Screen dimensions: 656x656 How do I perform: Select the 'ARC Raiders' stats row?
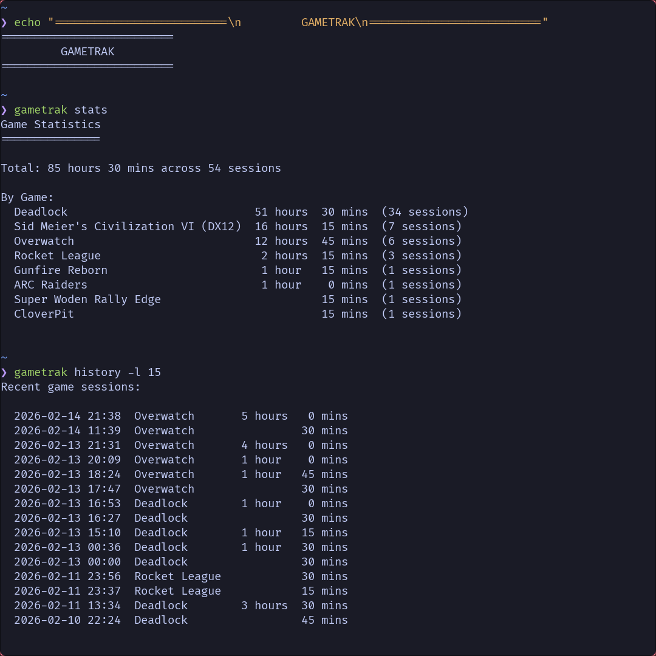click(x=237, y=285)
